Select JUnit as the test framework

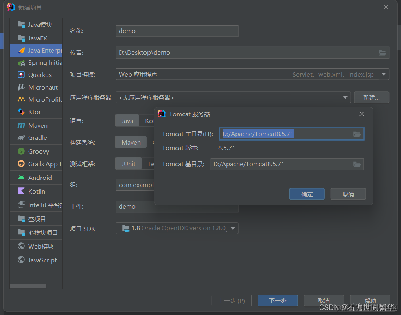click(129, 164)
